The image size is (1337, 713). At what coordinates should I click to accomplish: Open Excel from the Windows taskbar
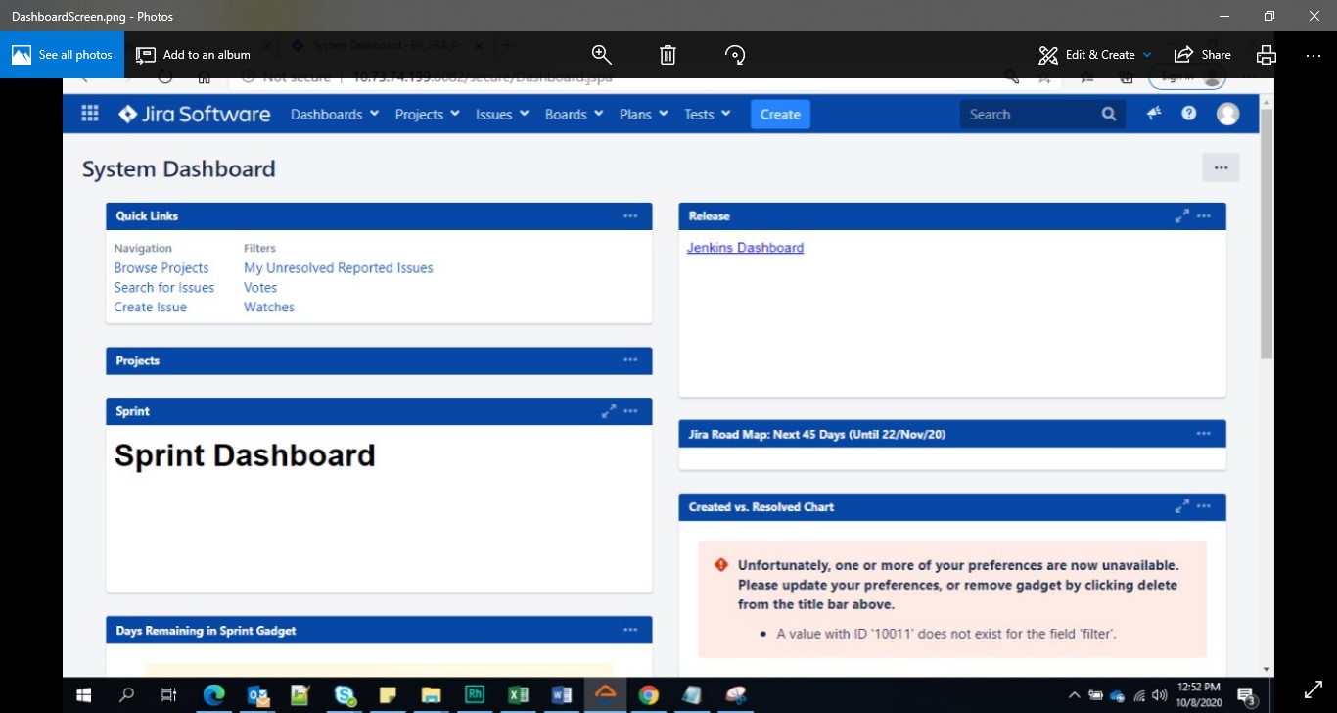coord(518,695)
